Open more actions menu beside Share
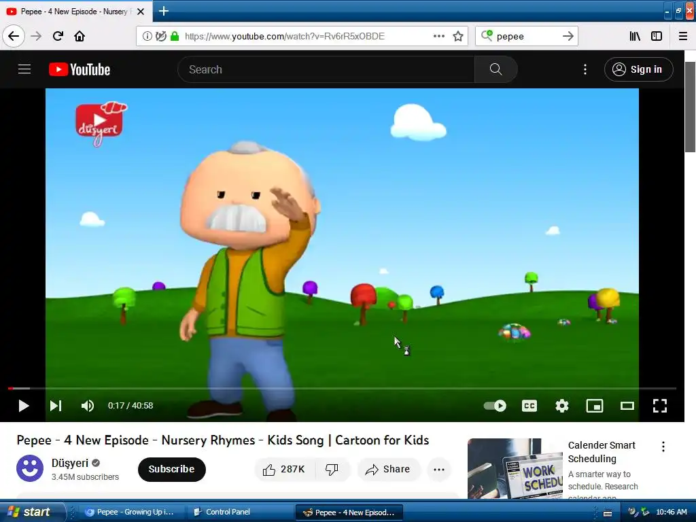The image size is (696, 522). 439,469
